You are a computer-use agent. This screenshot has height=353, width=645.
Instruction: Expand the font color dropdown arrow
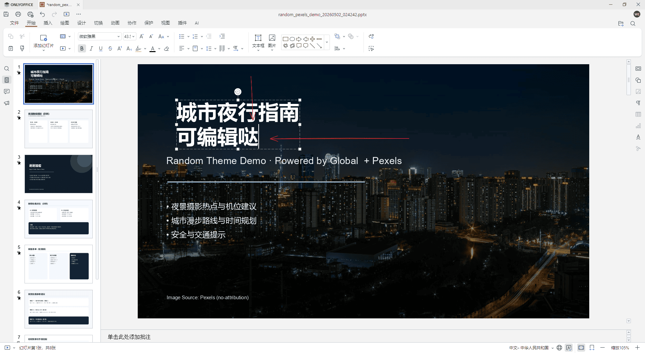pyautogui.click(x=159, y=48)
